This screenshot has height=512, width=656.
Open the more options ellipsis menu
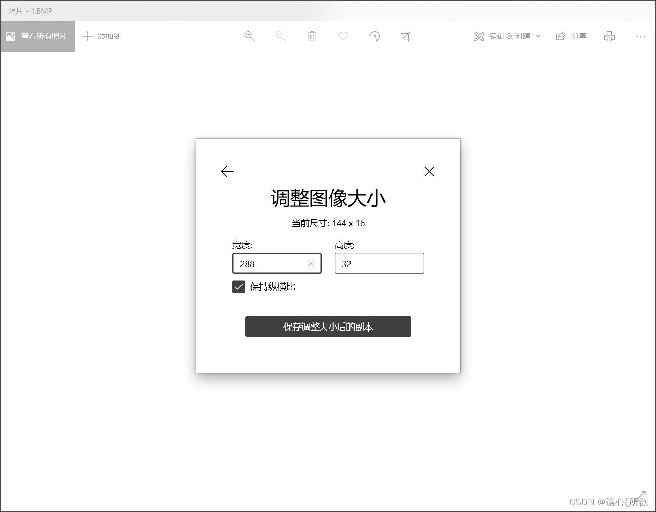641,36
